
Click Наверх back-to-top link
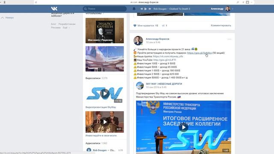coord(7,18)
